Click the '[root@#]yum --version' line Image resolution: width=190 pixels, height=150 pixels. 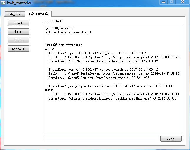[64, 45]
